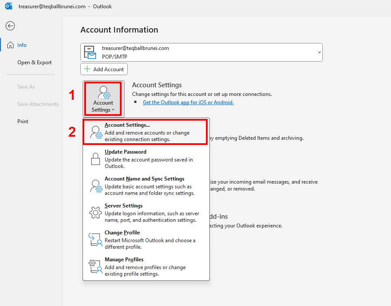Click the Manage Profiles icon
391x306 pixels.
click(x=96, y=267)
